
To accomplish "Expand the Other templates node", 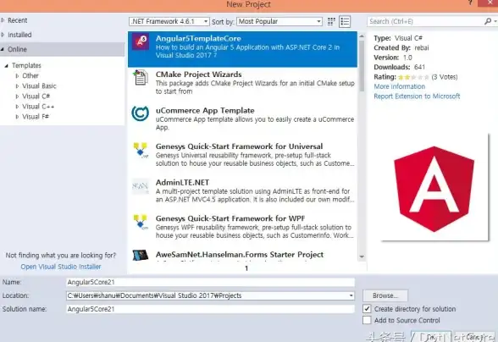I will coord(17,76).
